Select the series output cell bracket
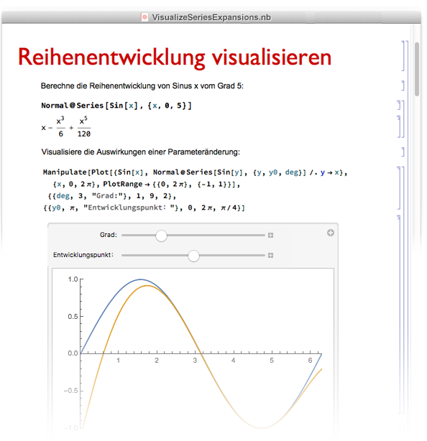 pos(399,126)
